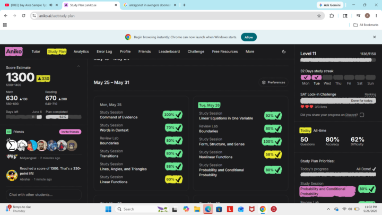Image resolution: width=382 pixels, height=215 pixels.
Task: Click Nonlinear Functions 58% badge
Action: point(273,154)
